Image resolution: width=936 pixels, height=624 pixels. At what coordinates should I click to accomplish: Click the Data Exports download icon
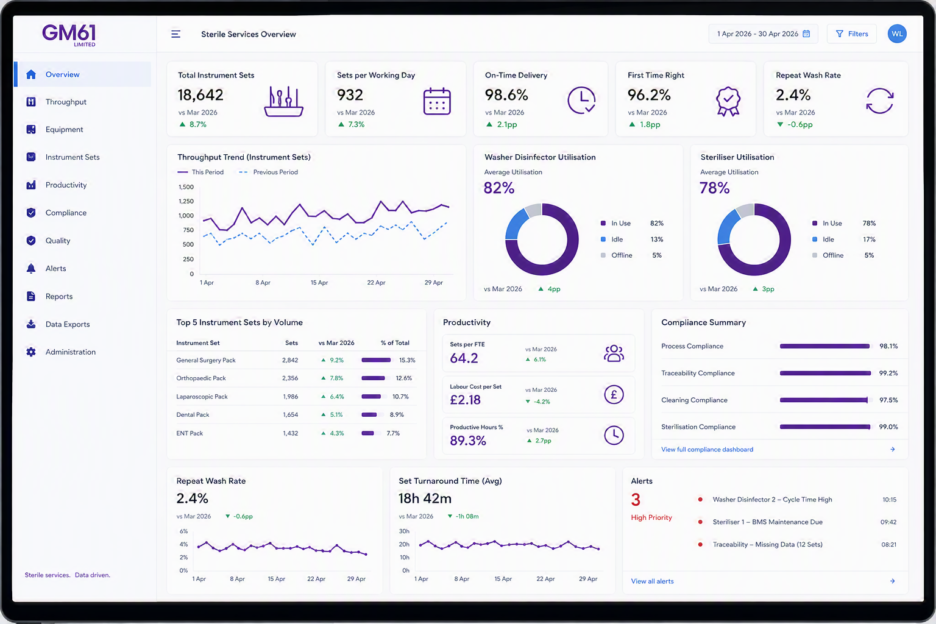(x=31, y=324)
